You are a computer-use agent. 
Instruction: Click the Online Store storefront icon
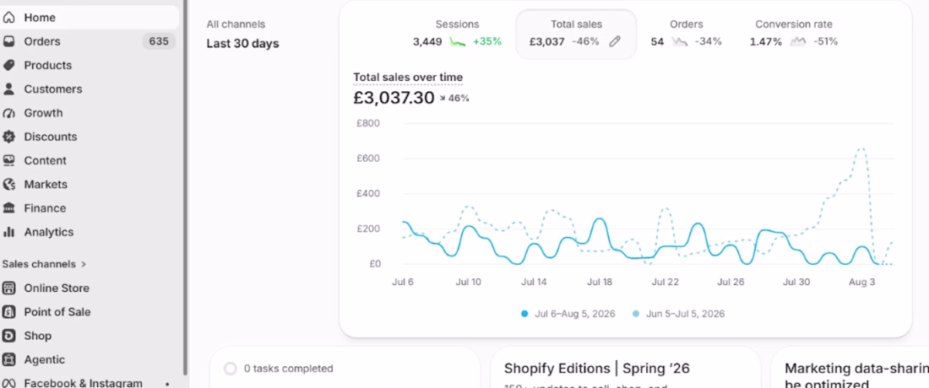pos(8,288)
